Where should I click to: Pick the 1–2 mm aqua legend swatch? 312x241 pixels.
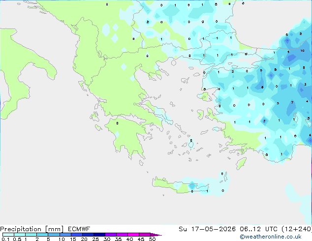31,235
